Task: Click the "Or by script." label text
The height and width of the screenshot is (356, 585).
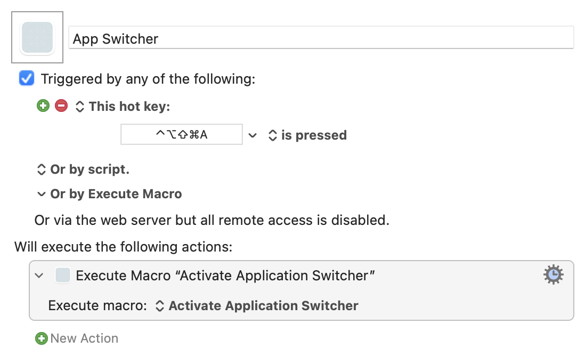Action: [90, 169]
